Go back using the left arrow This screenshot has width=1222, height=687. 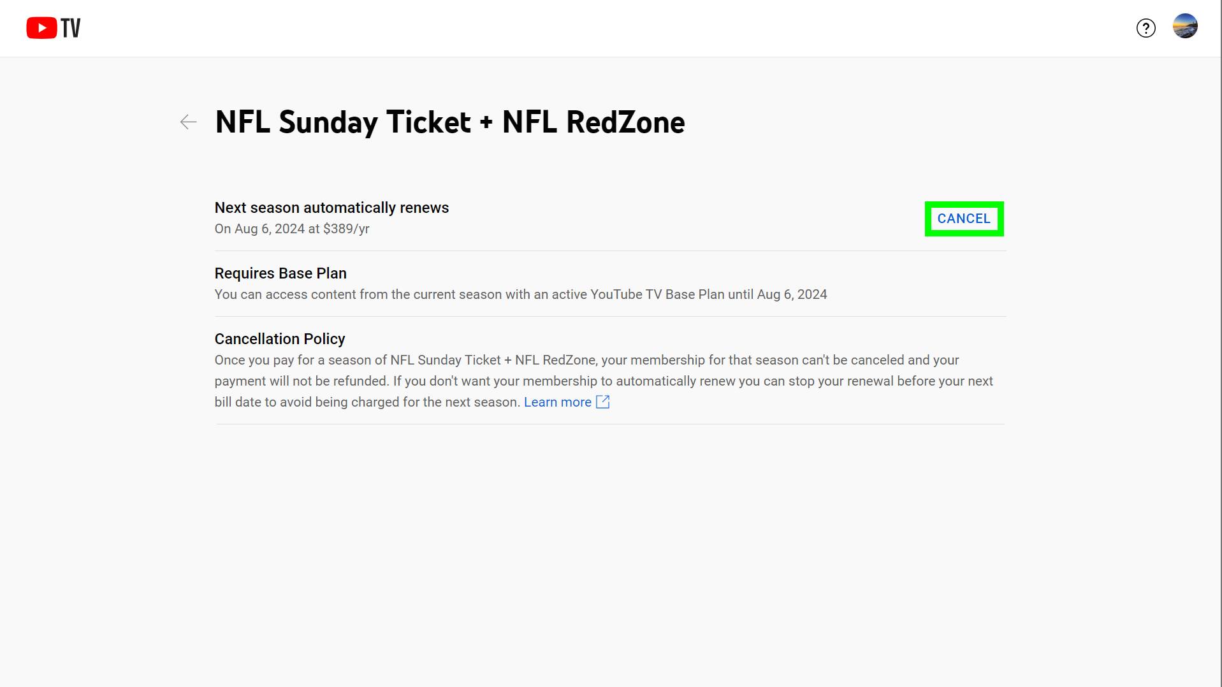(x=188, y=122)
